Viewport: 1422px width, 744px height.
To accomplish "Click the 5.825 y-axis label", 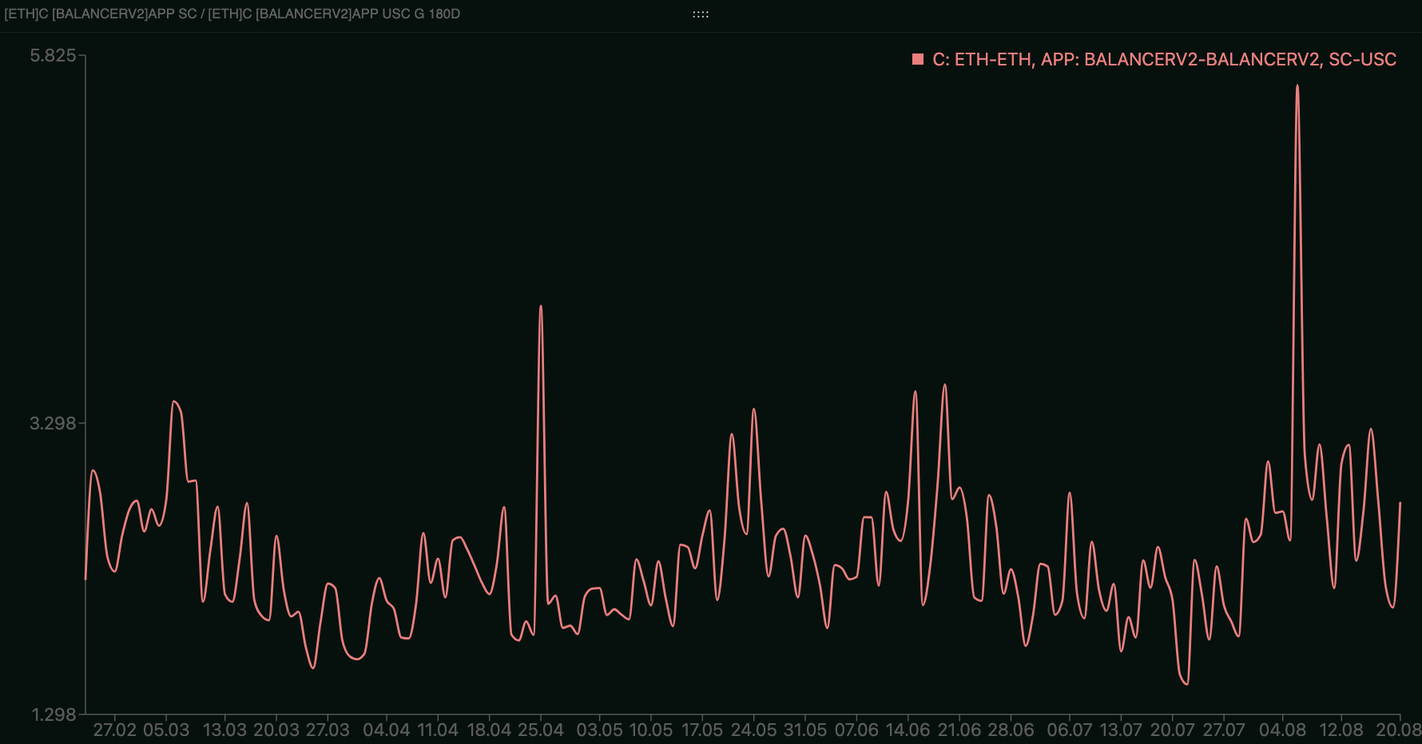I will tap(53, 55).
